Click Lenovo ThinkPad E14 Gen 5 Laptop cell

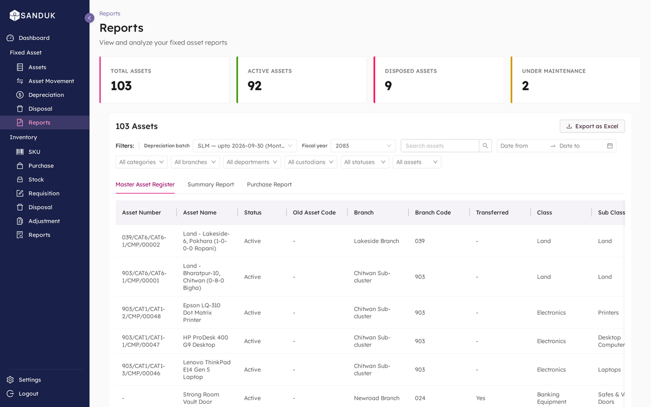[207, 370]
